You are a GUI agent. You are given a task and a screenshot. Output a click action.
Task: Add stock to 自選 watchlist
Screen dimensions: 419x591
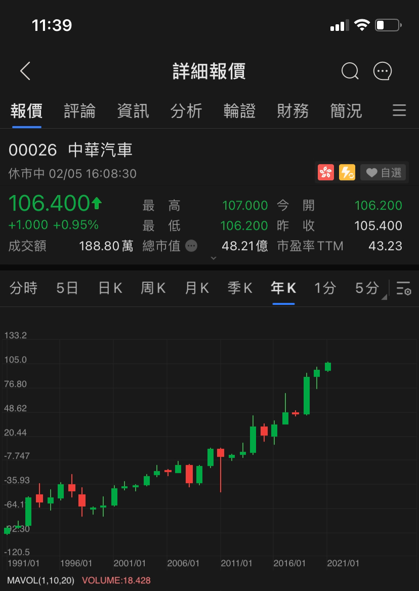pos(384,173)
